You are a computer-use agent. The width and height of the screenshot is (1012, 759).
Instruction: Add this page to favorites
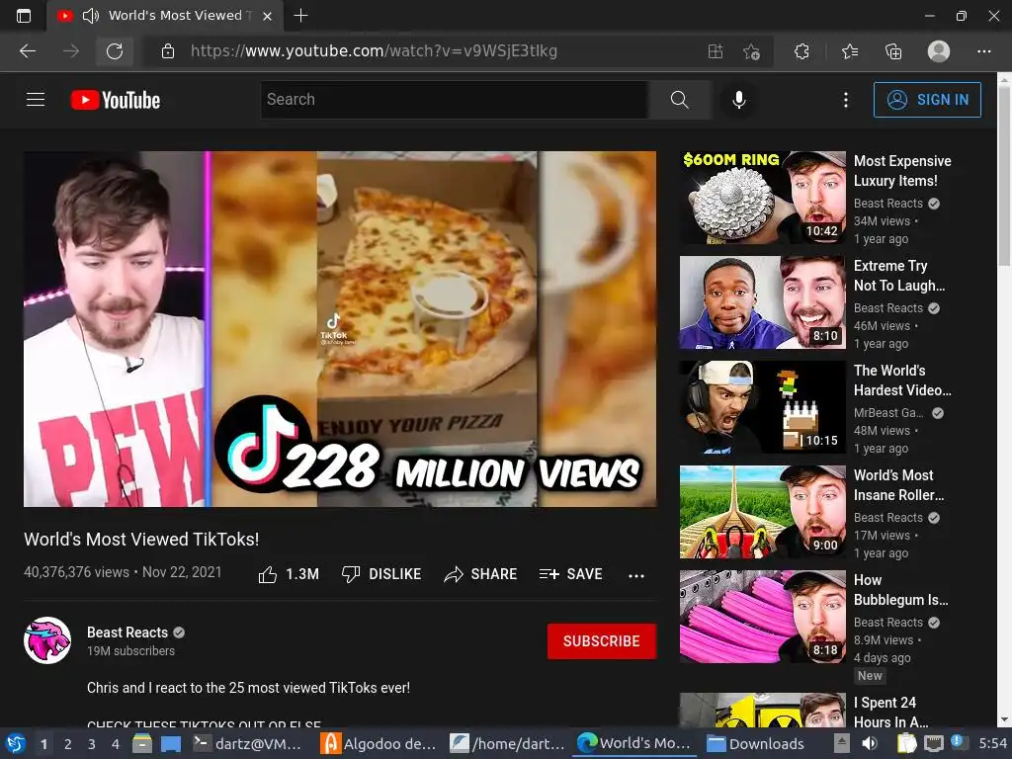click(x=751, y=51)
